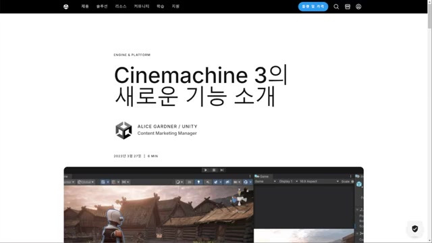Click the blue 플랜 및 가격 button
The height and width of the screenshot is (243, 432).
pyautogui.click(x=313, y=7)
